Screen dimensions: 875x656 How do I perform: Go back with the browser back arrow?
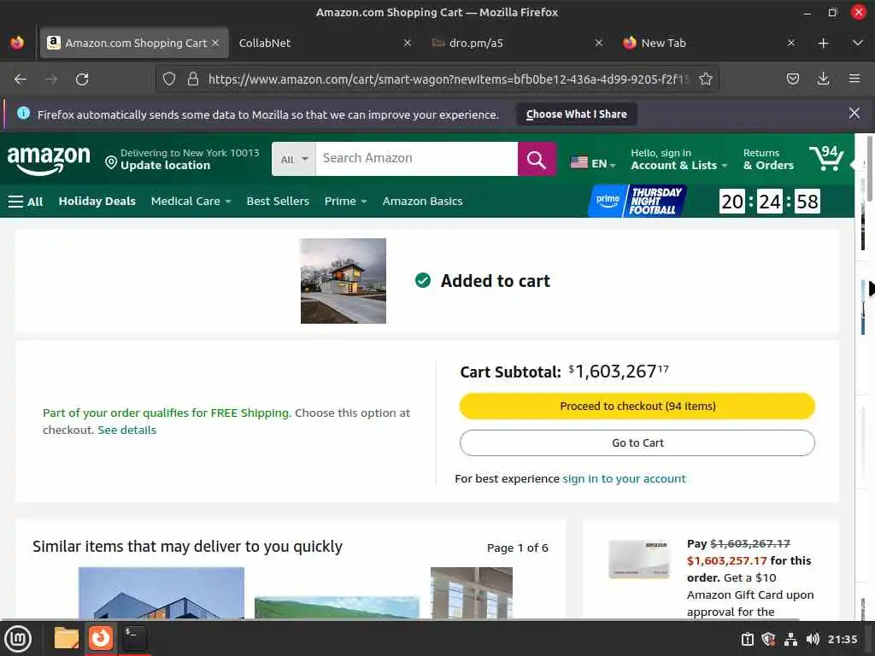(x=21, y=79)
